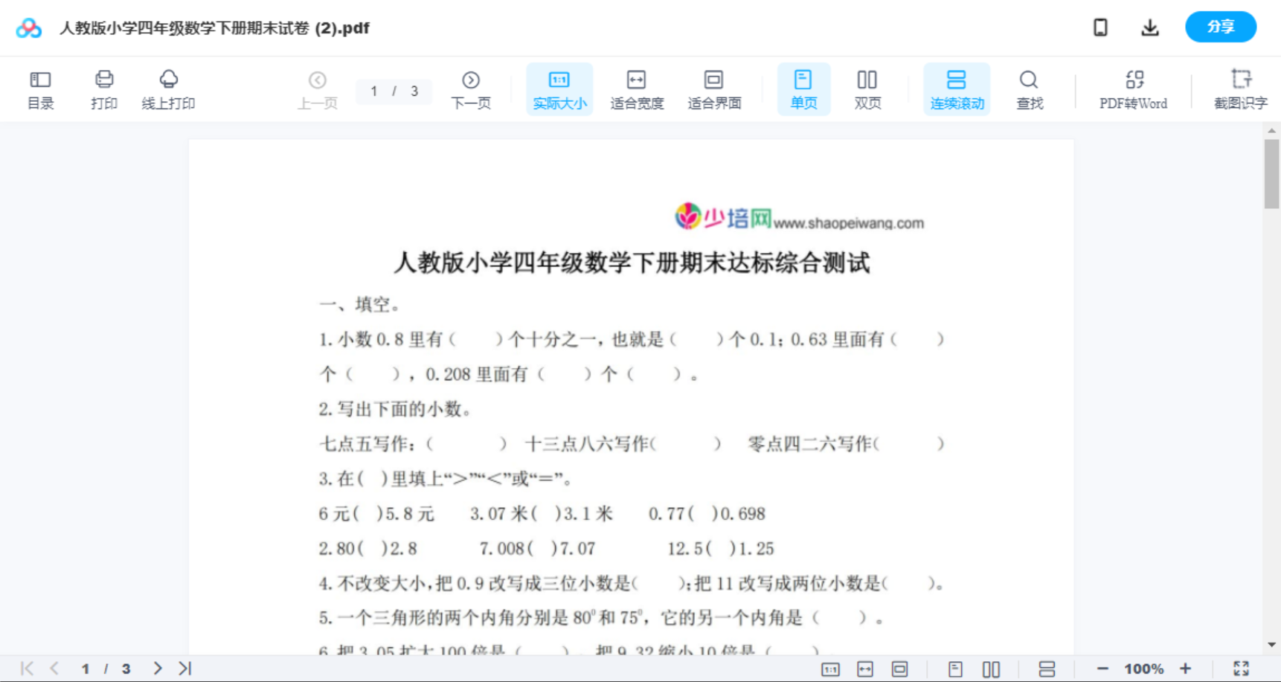The image size is (1281, 682).
Task: Open the 目录 table of contents panel
Action: click(x=40, y=89)
